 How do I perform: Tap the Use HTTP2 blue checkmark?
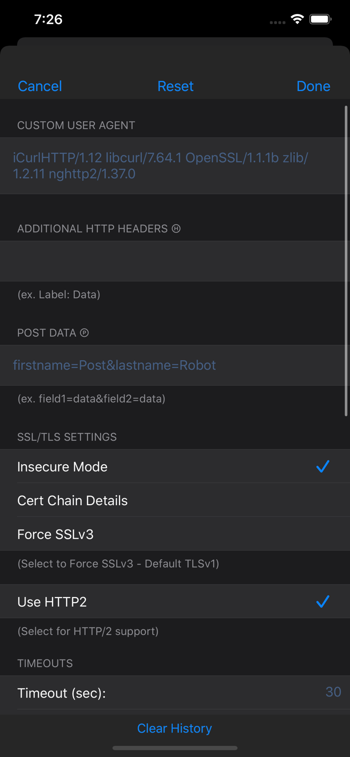[323, 602]
